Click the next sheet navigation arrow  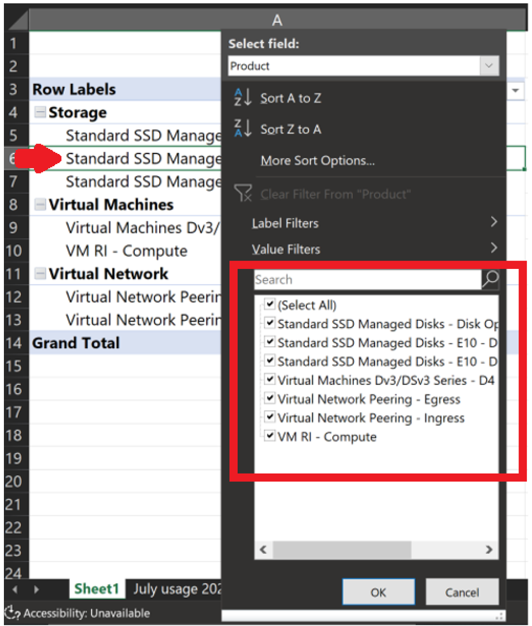point(36,589)
